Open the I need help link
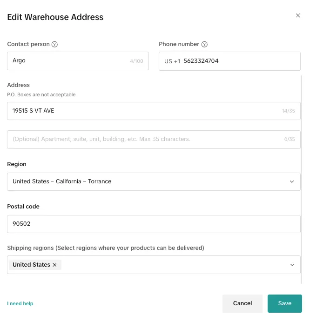 (20, 304)
